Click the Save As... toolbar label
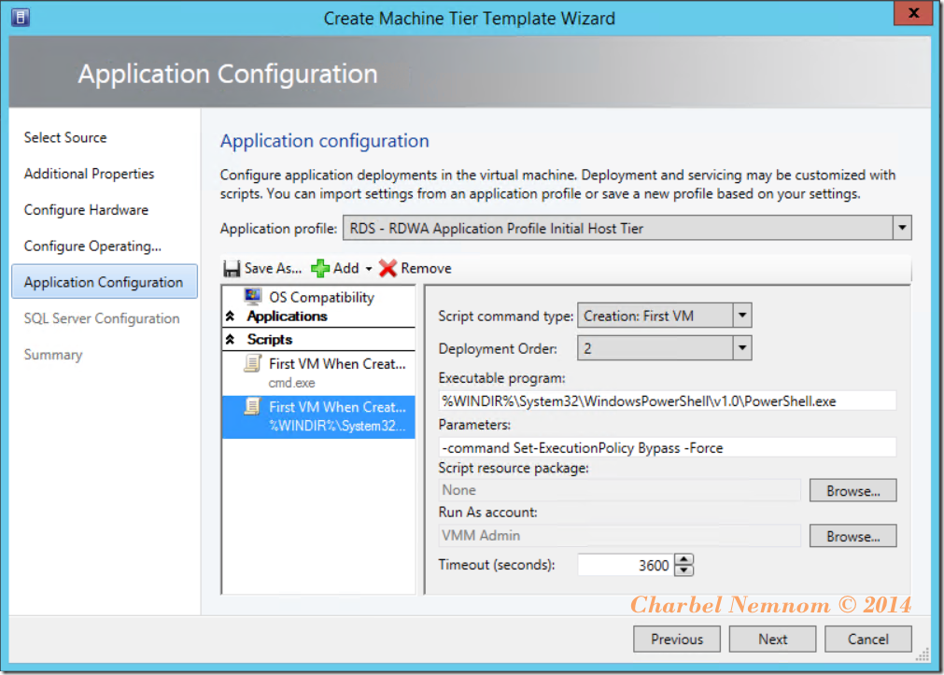 (273, 269)
